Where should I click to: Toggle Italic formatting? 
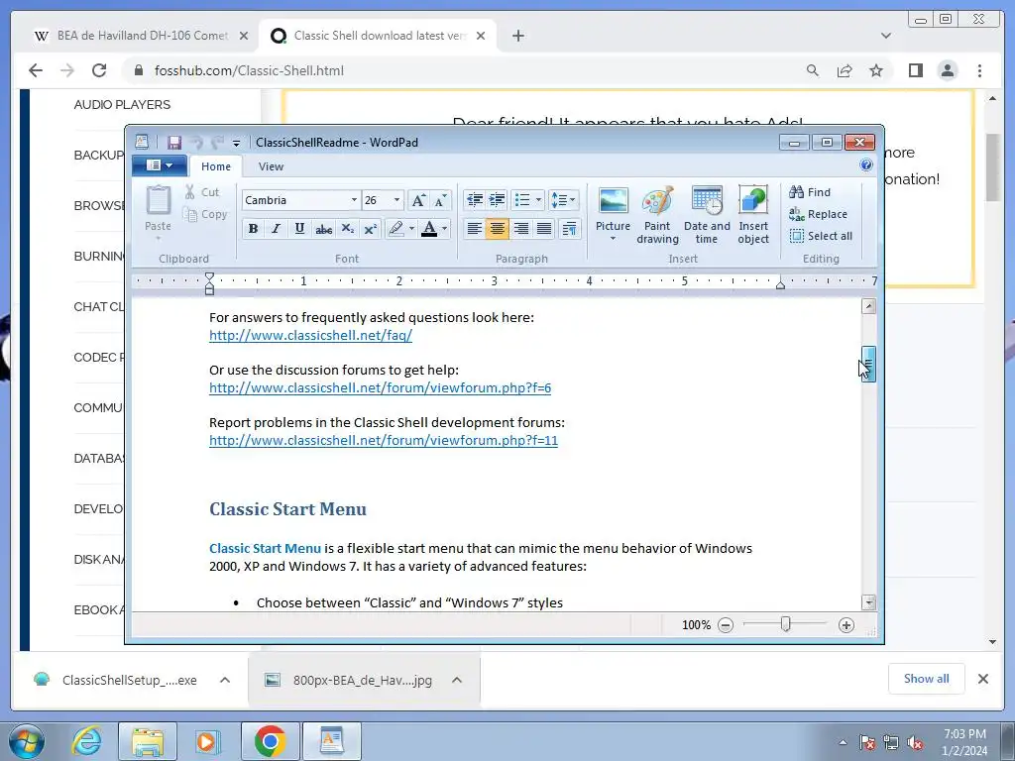click(x=276, y=229)
